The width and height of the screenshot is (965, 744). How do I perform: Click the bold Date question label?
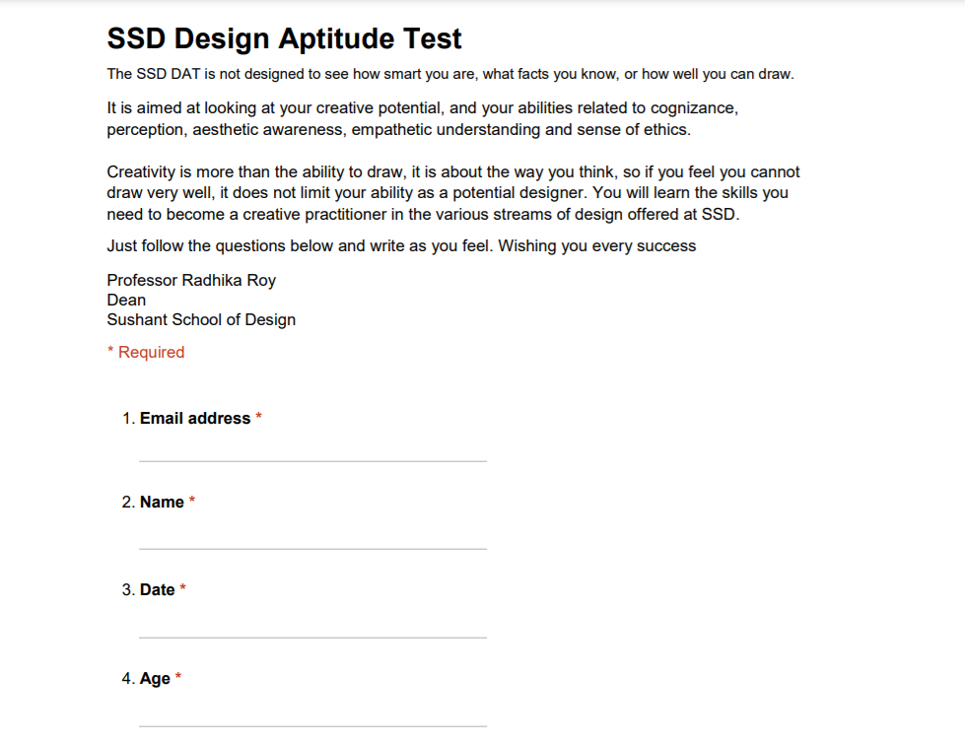click(158, 590)
